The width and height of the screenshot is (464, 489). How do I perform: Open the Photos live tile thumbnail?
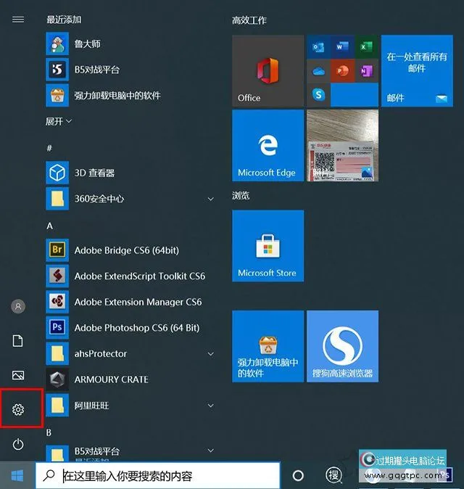coord(342,145)
